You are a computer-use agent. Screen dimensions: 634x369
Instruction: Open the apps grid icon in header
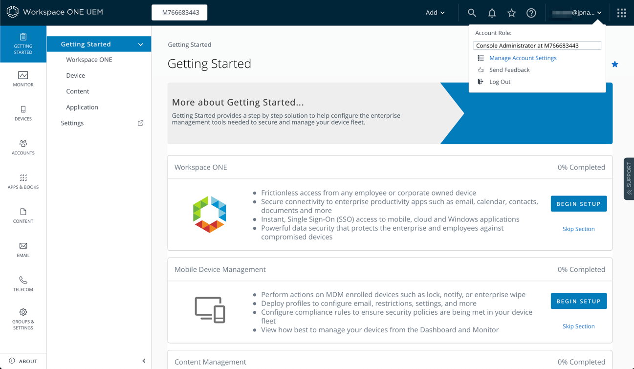click(622, 13)
